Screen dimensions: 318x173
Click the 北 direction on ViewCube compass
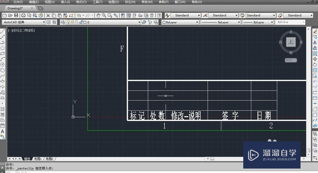tap(291, 32)
